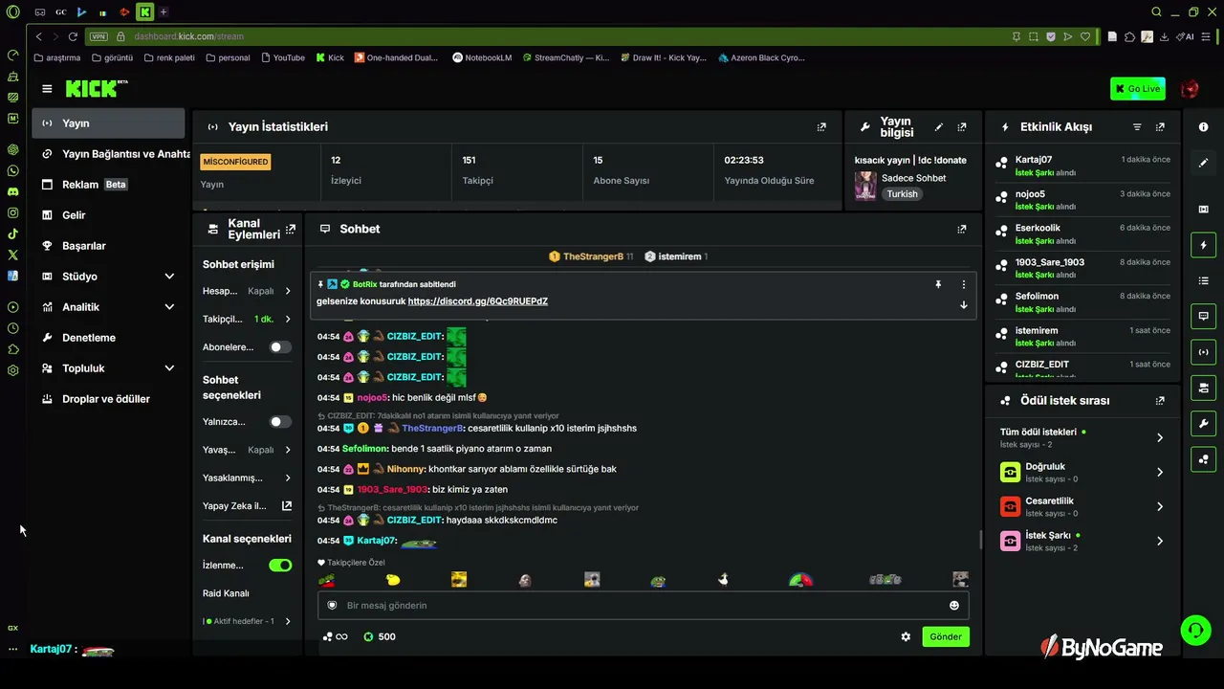1224x689 pixels.
Task: Open the Gelir menu item
Action: [108, 215]
